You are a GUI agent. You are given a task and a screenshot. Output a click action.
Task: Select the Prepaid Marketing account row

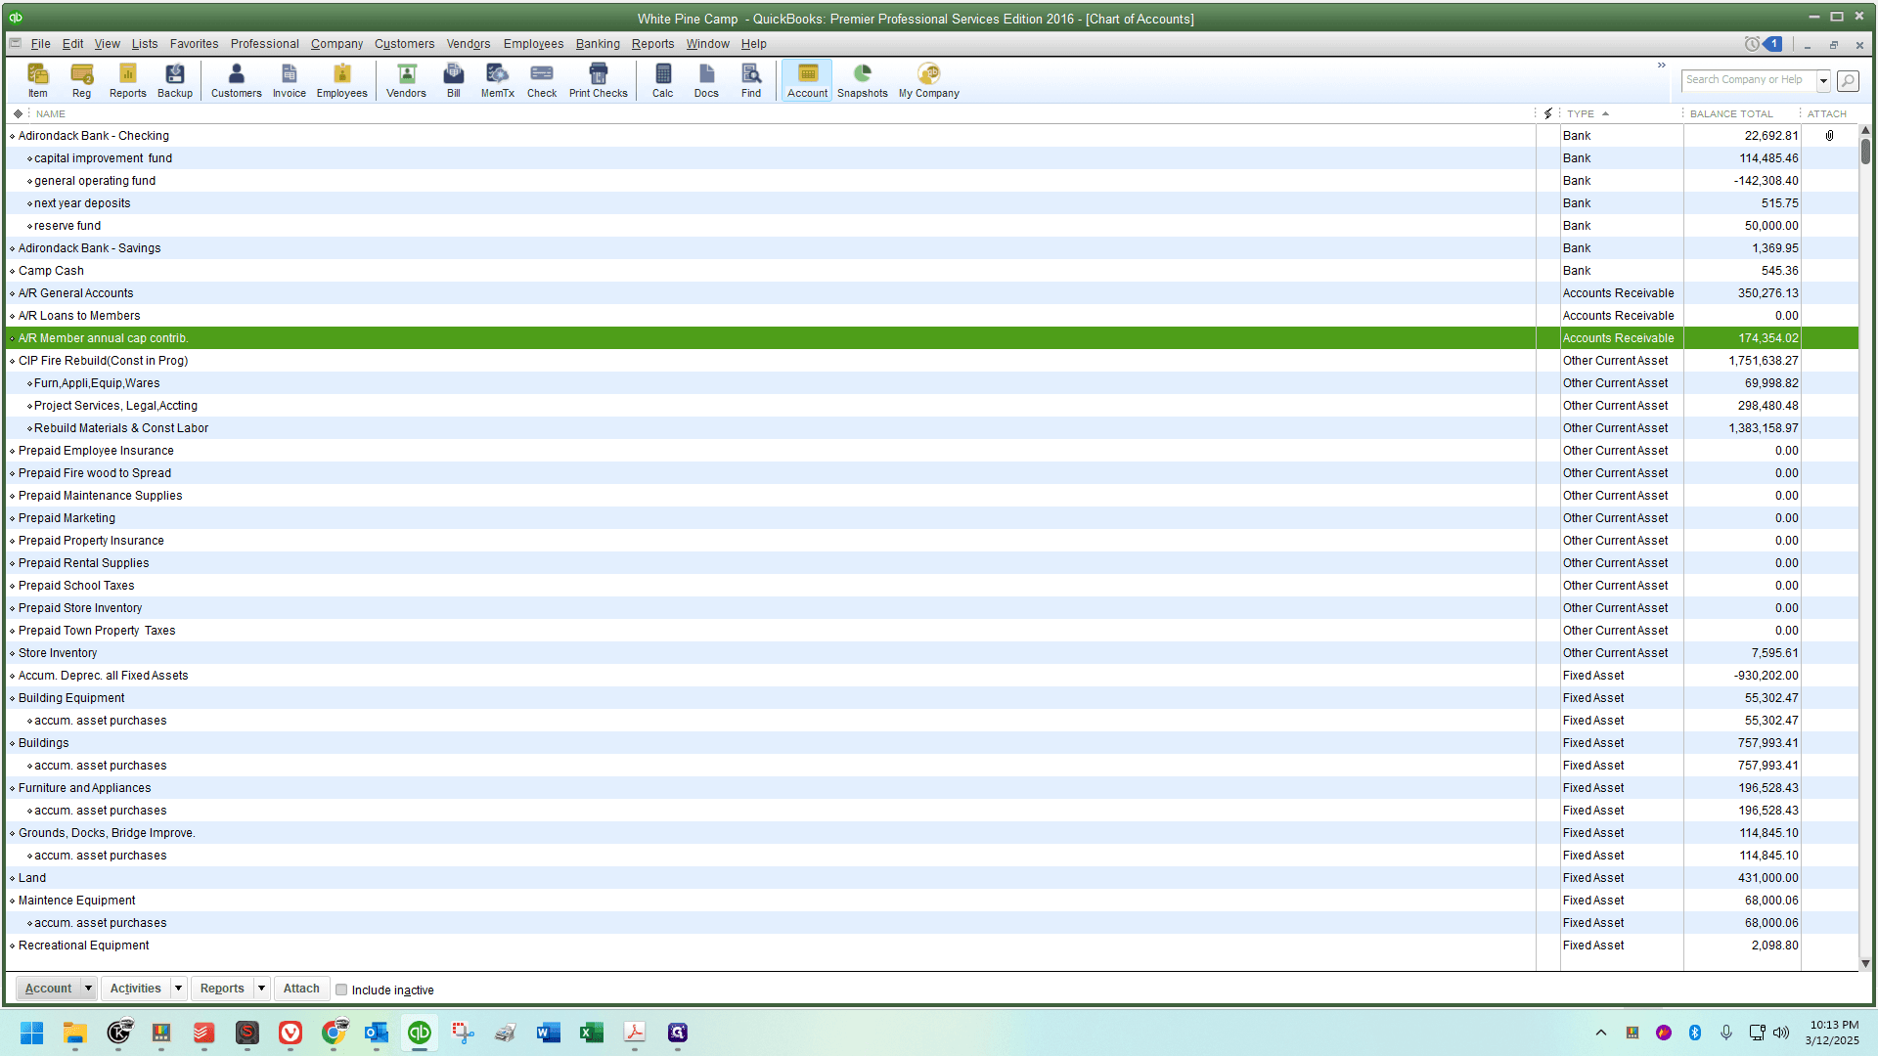click(x=931, y=518)
